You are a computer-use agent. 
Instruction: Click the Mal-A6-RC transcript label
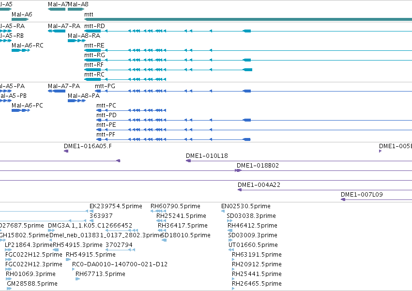(27, 46)
